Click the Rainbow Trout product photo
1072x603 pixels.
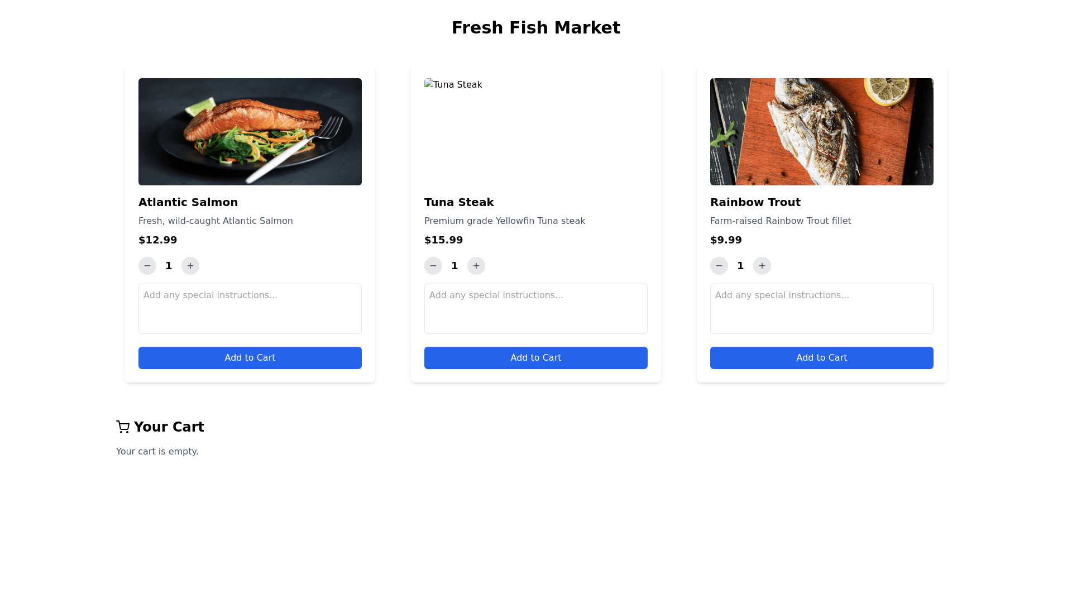click(x=822, y=132)
